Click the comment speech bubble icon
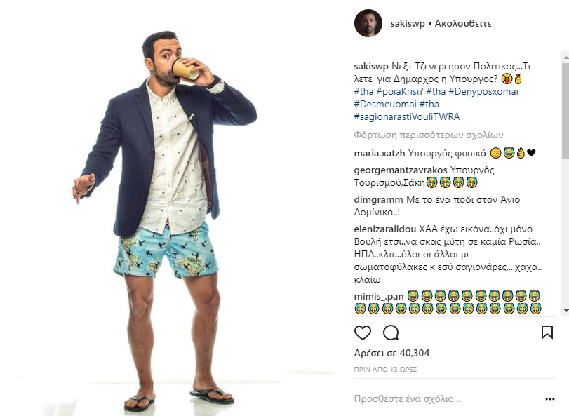Viewport: 569px width, 416px height. (391, 333)
